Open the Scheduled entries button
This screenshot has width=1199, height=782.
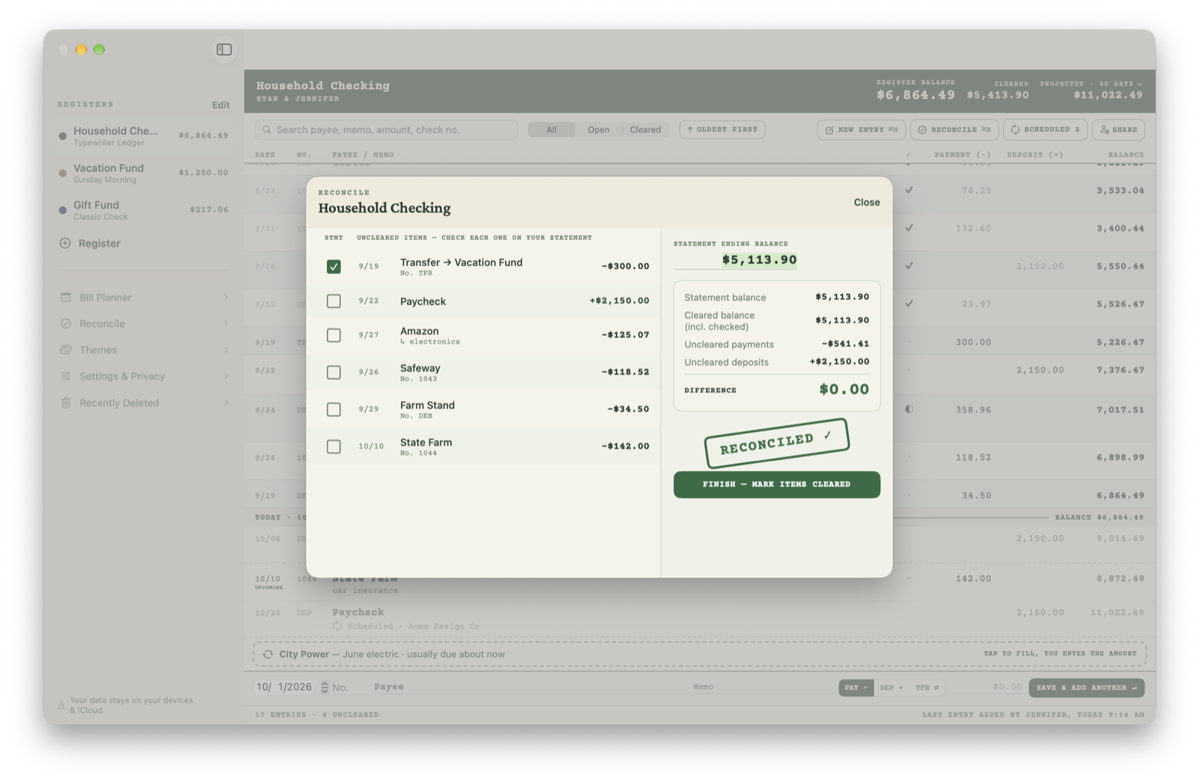(x=1045, y=130)
